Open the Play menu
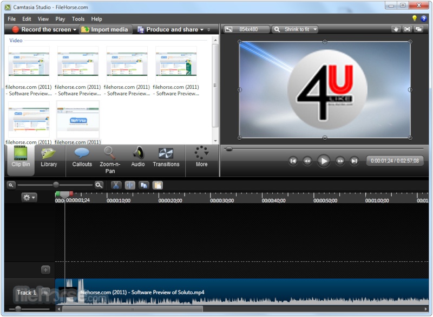Screen dimensions: 433x317 60,19
